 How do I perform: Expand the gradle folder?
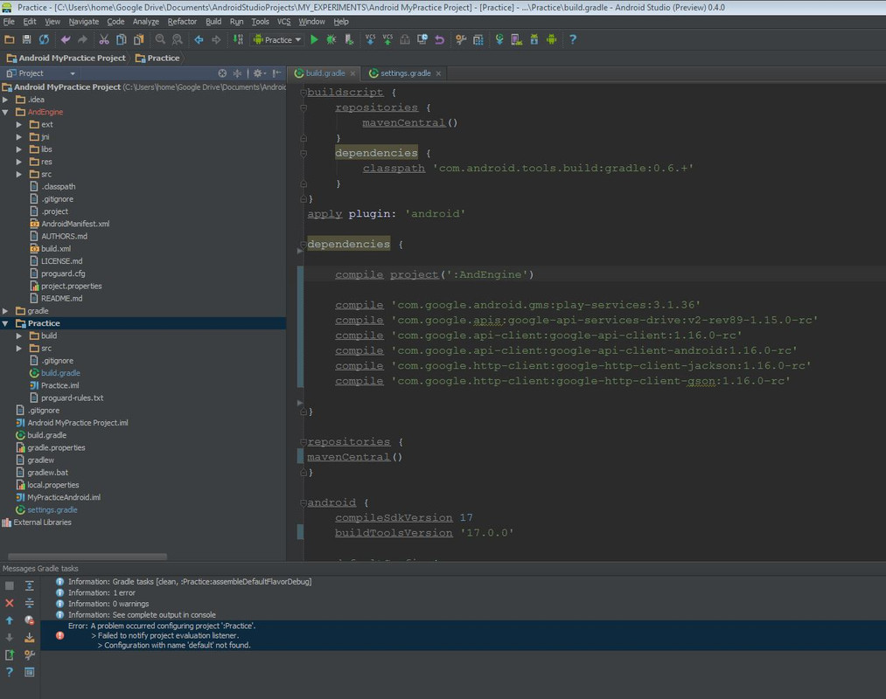(x=5, y=311)
